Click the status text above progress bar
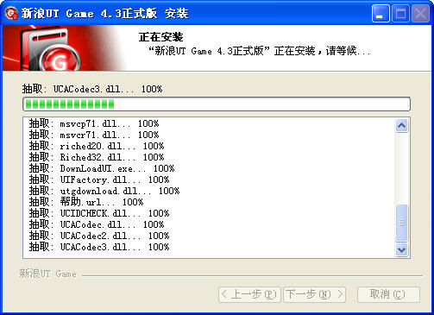This screenshot has height=315, width=434. click(92, 89)
